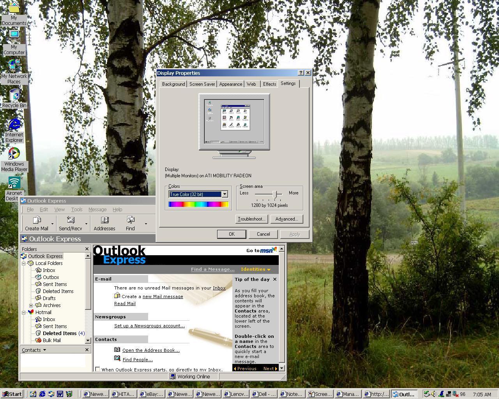Switch to eBay taskbar window
Image resolution: width=499 pixels, height=399 pixels.
[x=151, y=394]
